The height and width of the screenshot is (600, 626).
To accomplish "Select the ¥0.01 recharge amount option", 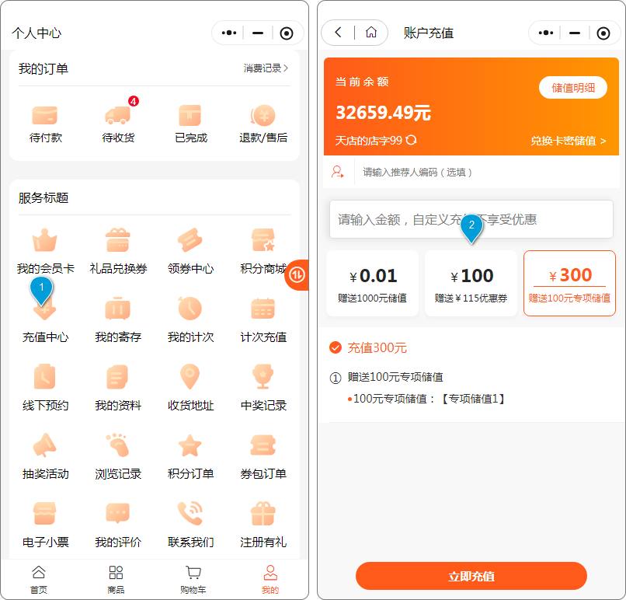I will point(373,283).
